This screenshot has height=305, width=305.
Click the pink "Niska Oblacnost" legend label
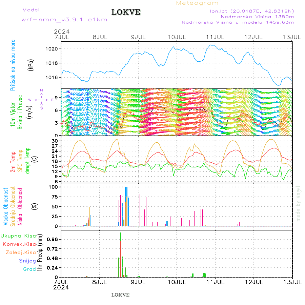pyautogui.click(x=20, y=206)
